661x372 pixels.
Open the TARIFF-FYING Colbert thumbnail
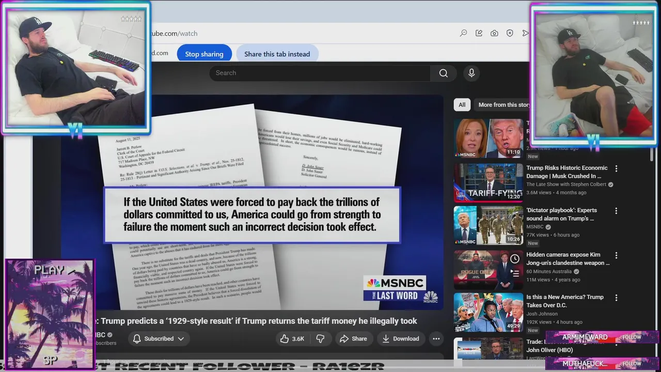click(489, 183)
